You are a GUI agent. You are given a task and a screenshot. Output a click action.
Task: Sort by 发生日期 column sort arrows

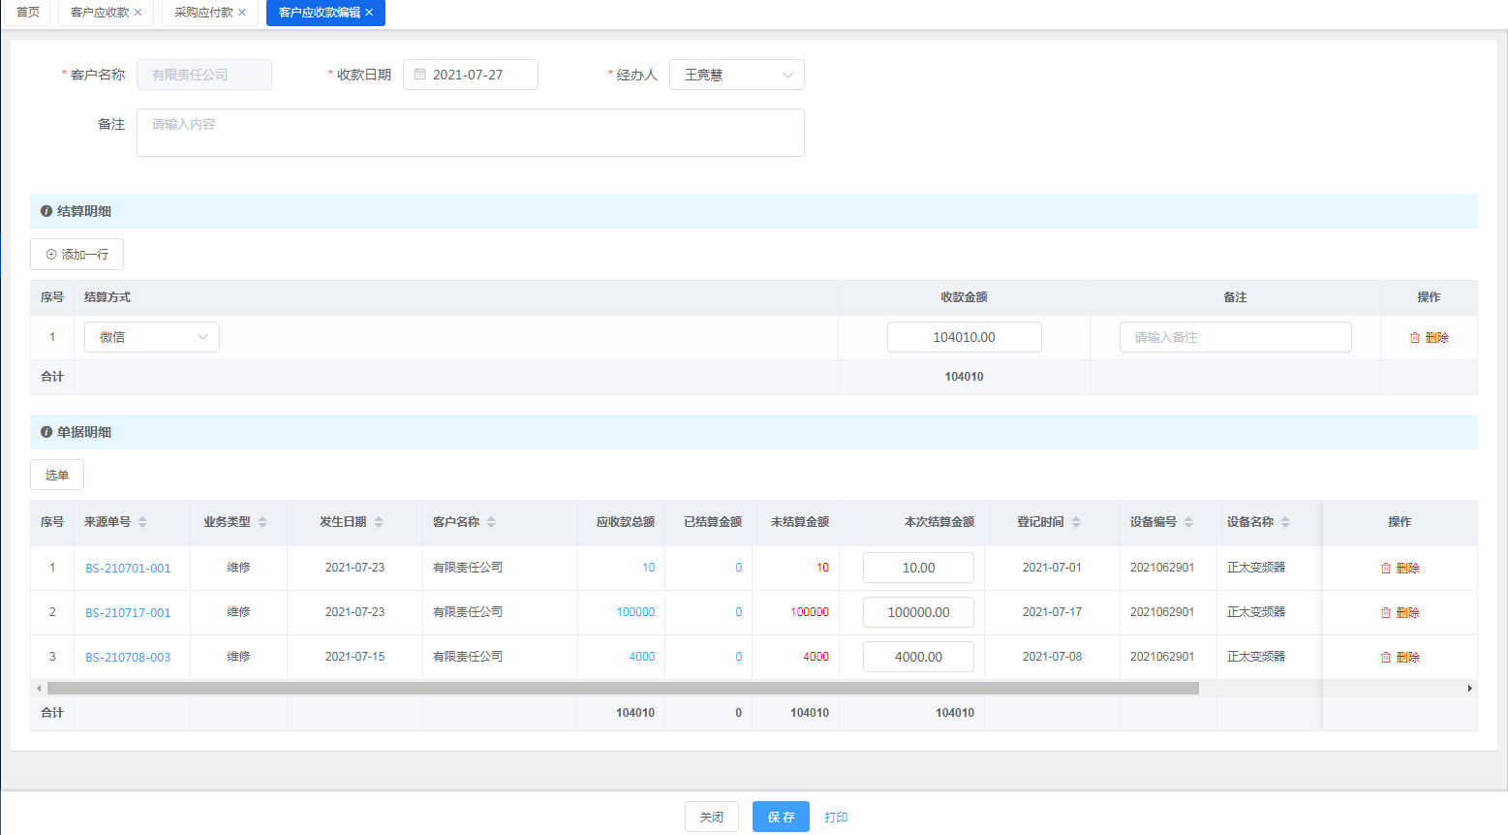point(379,522)
